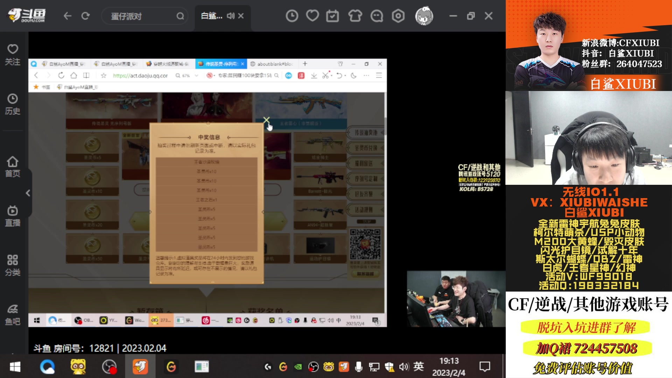Click the streamed browser's home icon
The image size is (672, 378).
click(73, 75)
